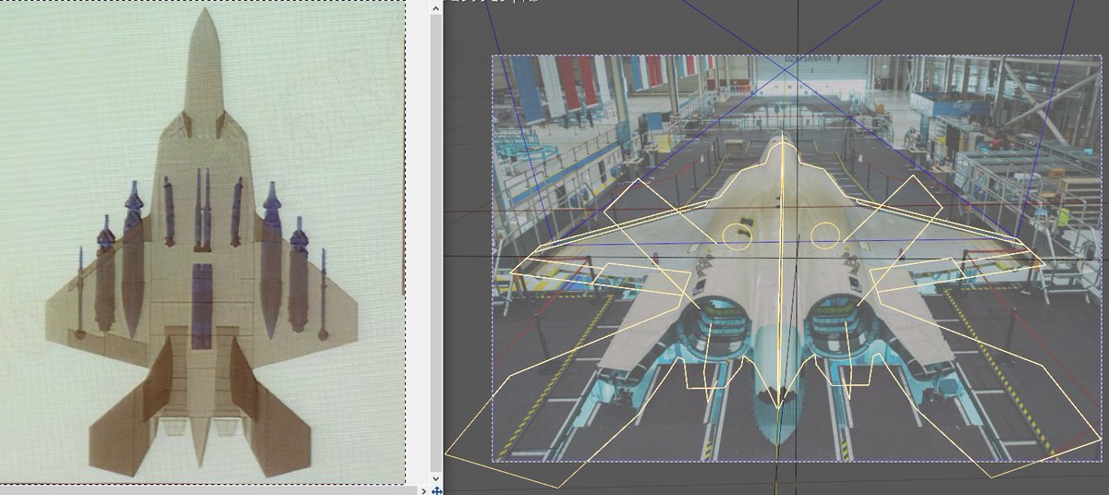Click the horizontal scrollbar thumb below the jet image

pyautogui.click(x=208, y=489)
